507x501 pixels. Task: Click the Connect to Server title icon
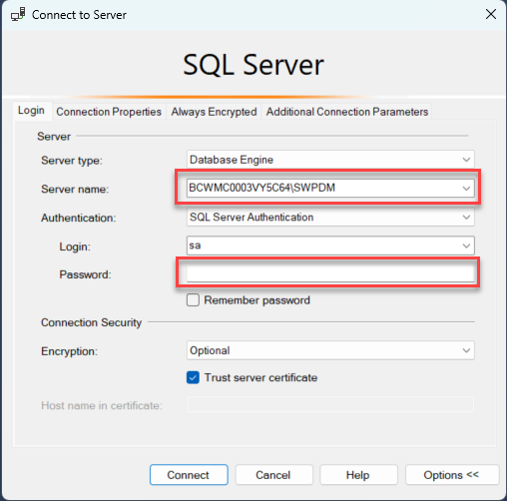point(18,15)
